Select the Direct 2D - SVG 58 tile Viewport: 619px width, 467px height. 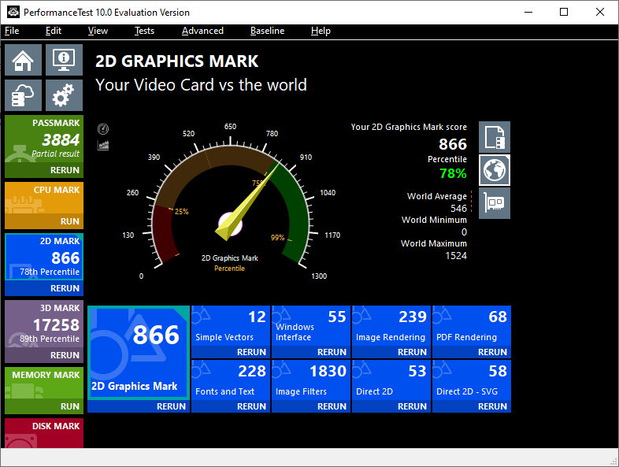tap(472, 380)
